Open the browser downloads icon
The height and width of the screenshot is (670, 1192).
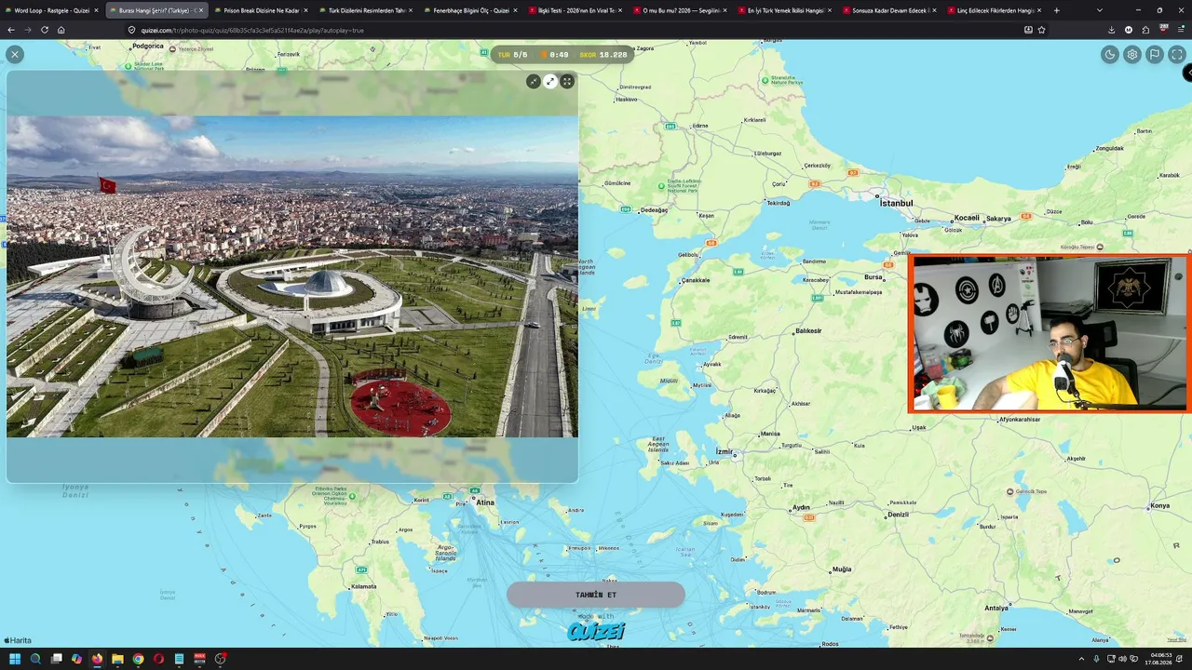1111,30
